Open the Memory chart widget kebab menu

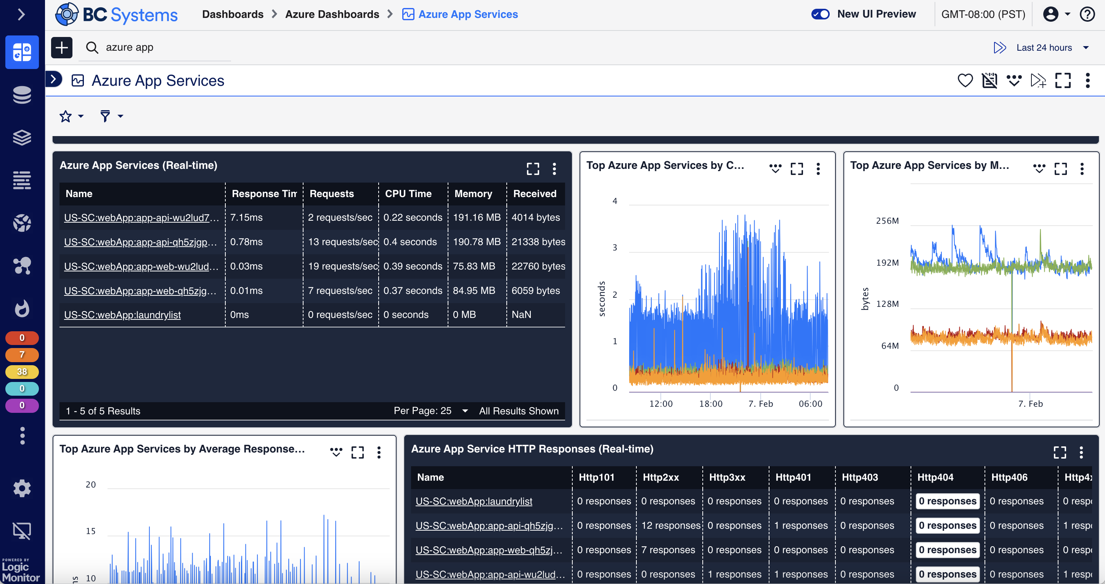click(x=1082, y=168)
